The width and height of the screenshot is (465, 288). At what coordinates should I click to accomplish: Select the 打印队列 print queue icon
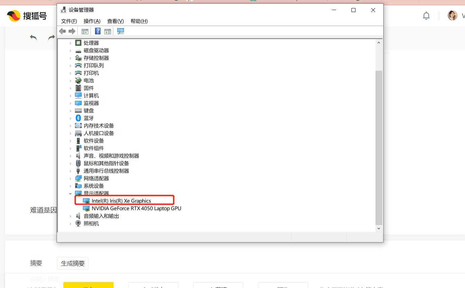tap(78, 66)
